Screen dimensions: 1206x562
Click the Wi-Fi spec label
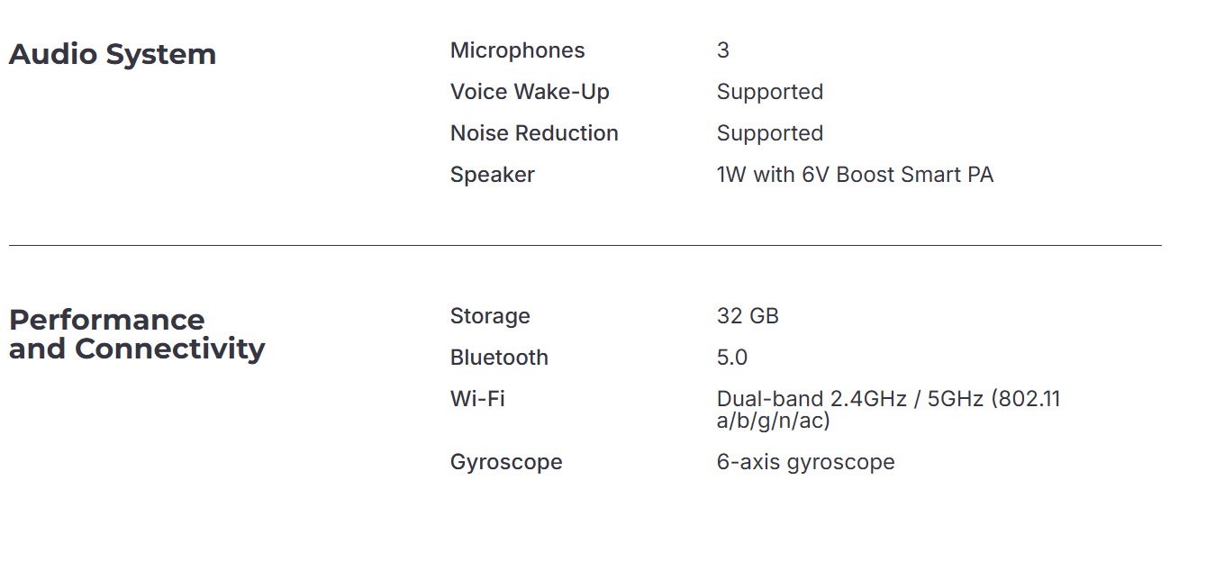click(x=477, y=399)
